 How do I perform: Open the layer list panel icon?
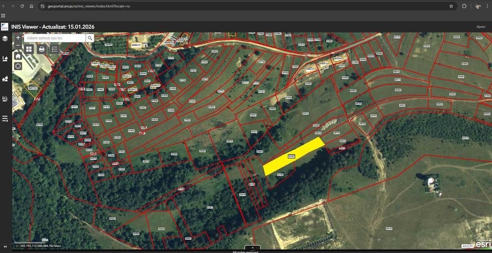click(x=5, y=38)
